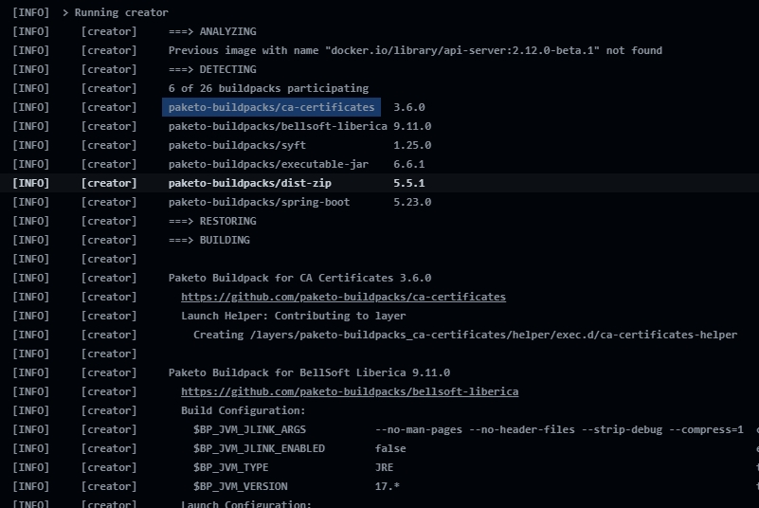The height and width of the screenshot is (508, 759).
Task: Click the paketo-buildpacks/executable-jar entry
Action: [268, 164]
